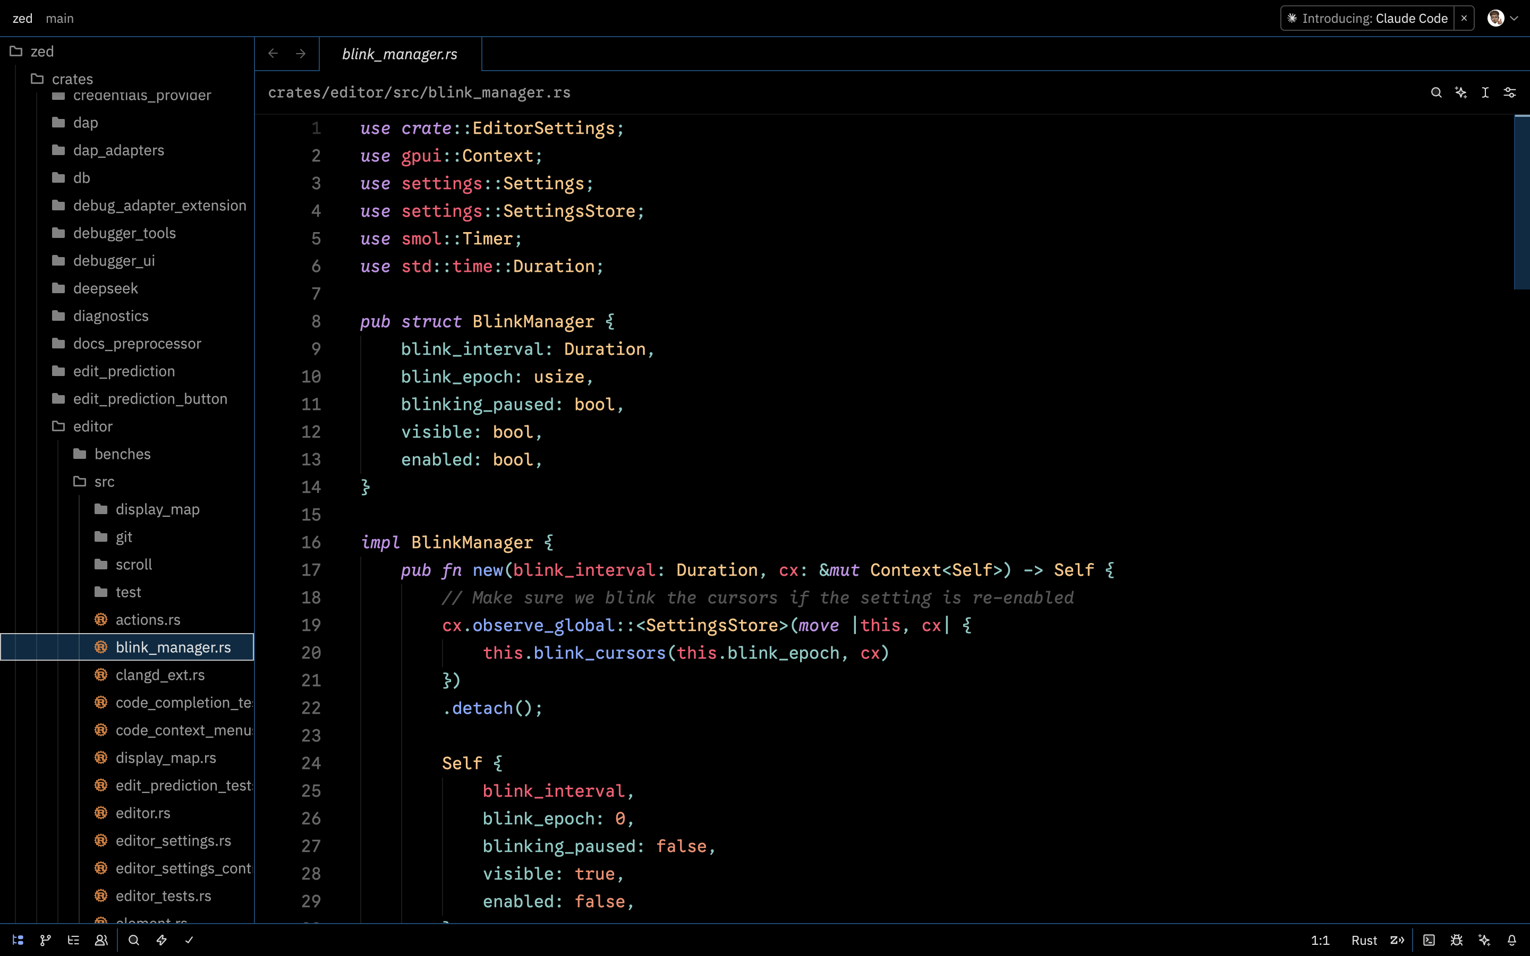Image resolution: width=1530 pixels, height=956 pixels.
Task: Go forward with the right arrow button
Action: point(301,54)
